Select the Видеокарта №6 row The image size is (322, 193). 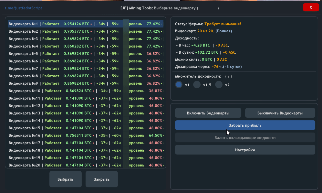pyautogui.click(x=86, y=61)
